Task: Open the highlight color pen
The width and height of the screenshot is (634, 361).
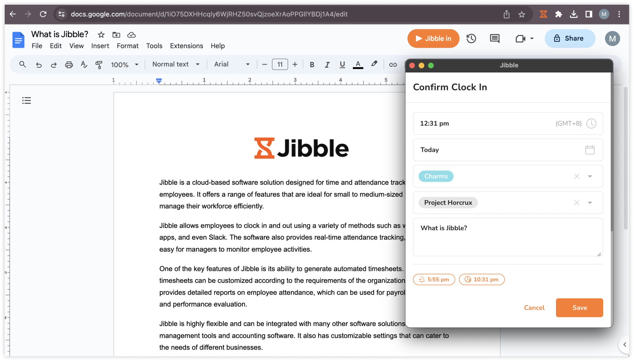Action: 374,64
